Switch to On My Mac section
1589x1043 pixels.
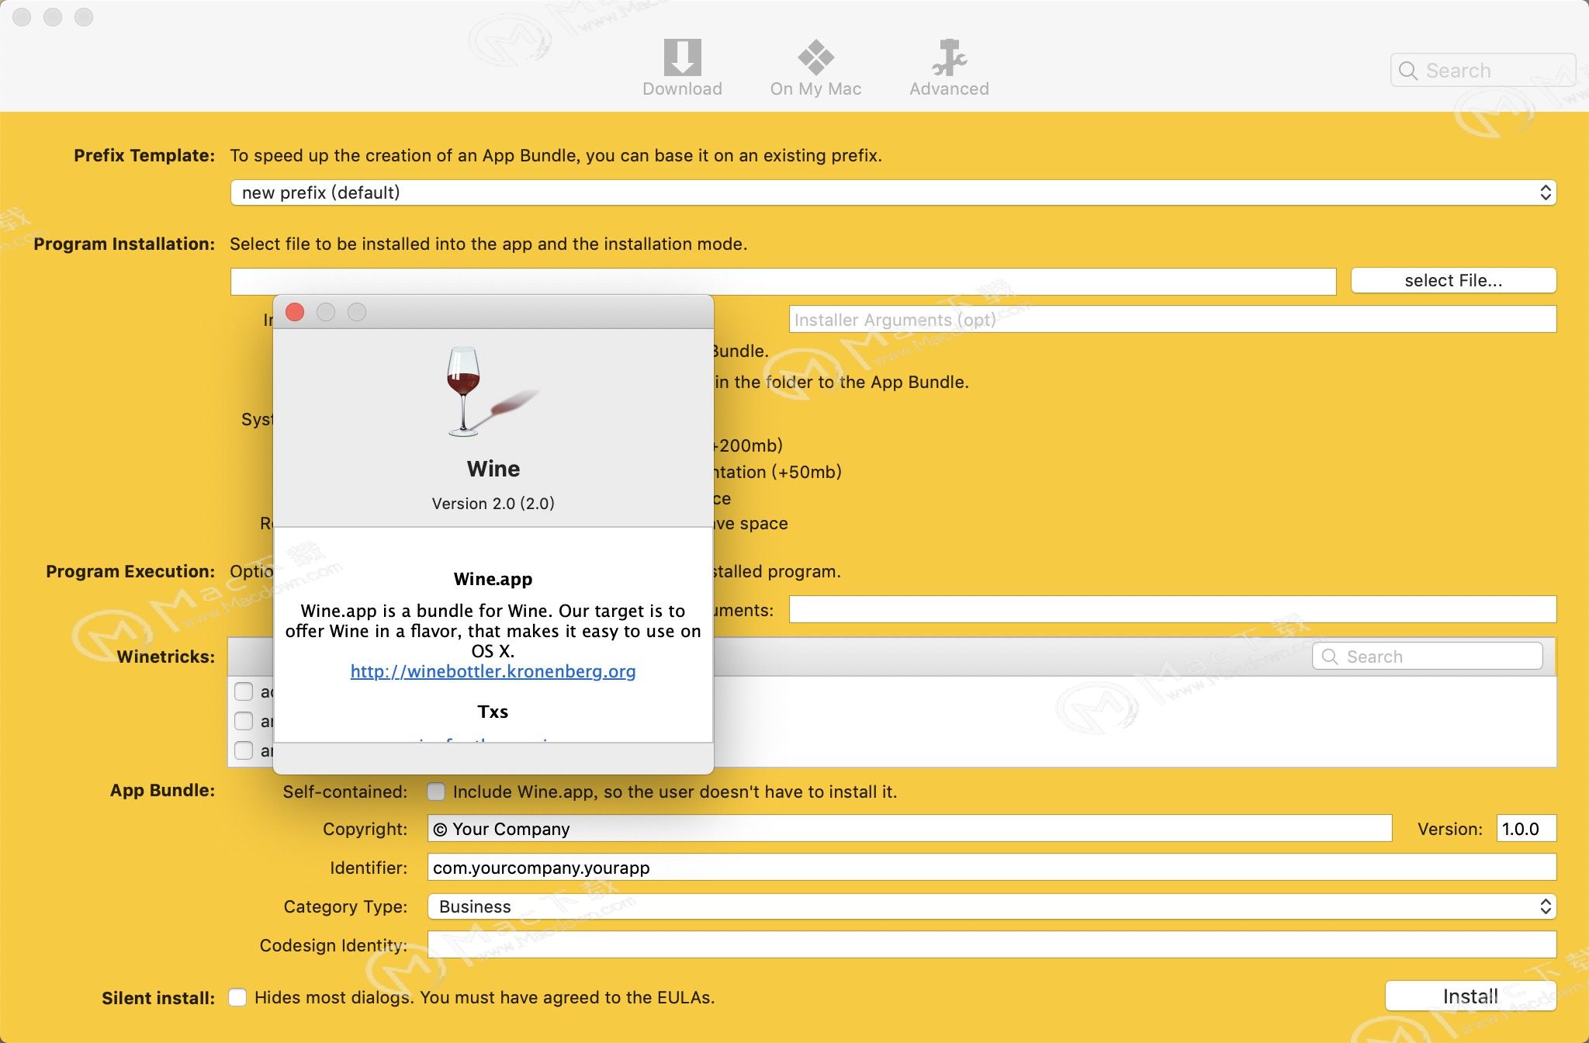click(x=815, y=68)
